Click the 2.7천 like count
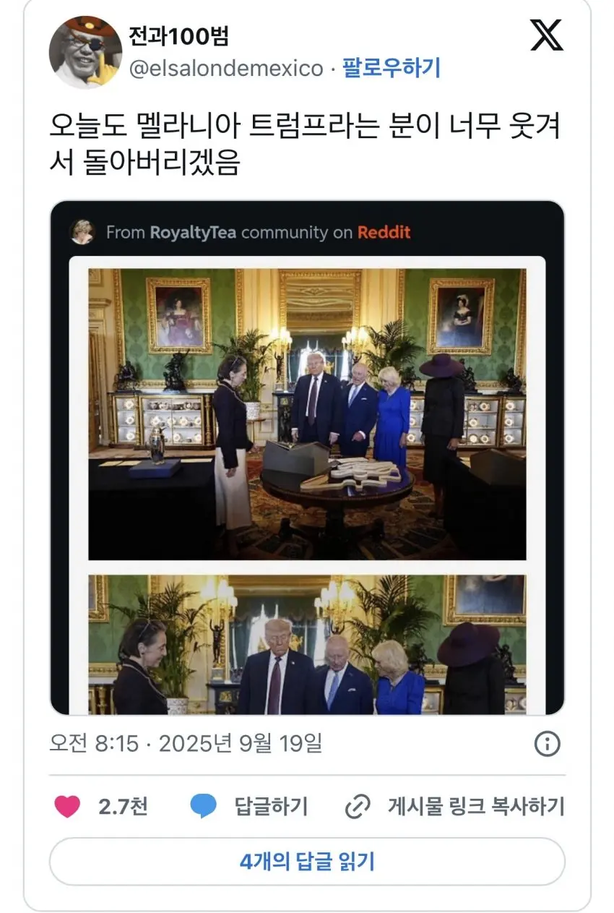The height and width of the screenshot is (913, 614). point(123,806)
